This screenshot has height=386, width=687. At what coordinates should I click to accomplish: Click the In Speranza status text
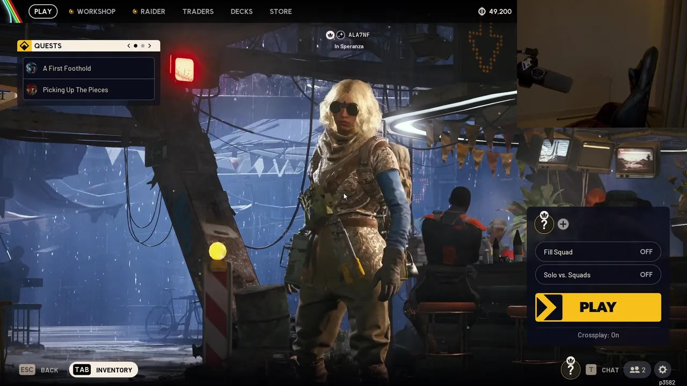pos(349,47)
